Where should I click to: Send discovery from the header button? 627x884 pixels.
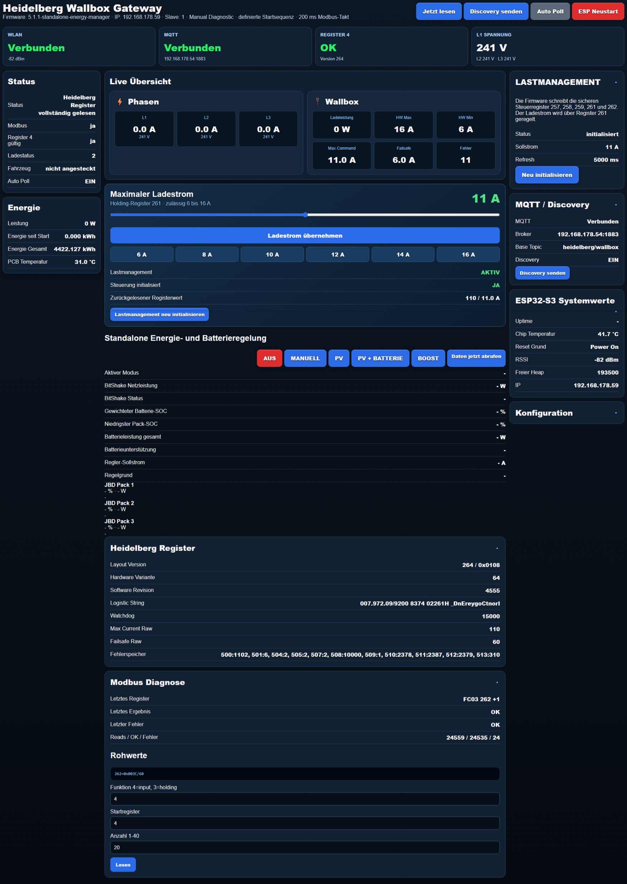496,11
